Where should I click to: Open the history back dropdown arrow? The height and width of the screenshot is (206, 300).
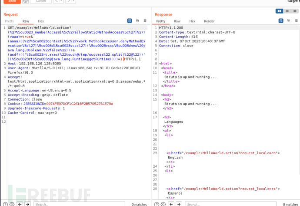point(62,2)
